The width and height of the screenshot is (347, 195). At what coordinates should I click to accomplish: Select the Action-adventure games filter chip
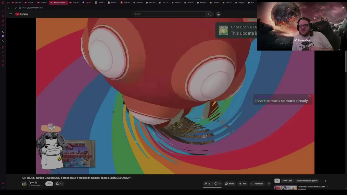(307, 181)
